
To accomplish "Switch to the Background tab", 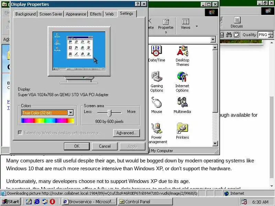I will pos(25,14).
